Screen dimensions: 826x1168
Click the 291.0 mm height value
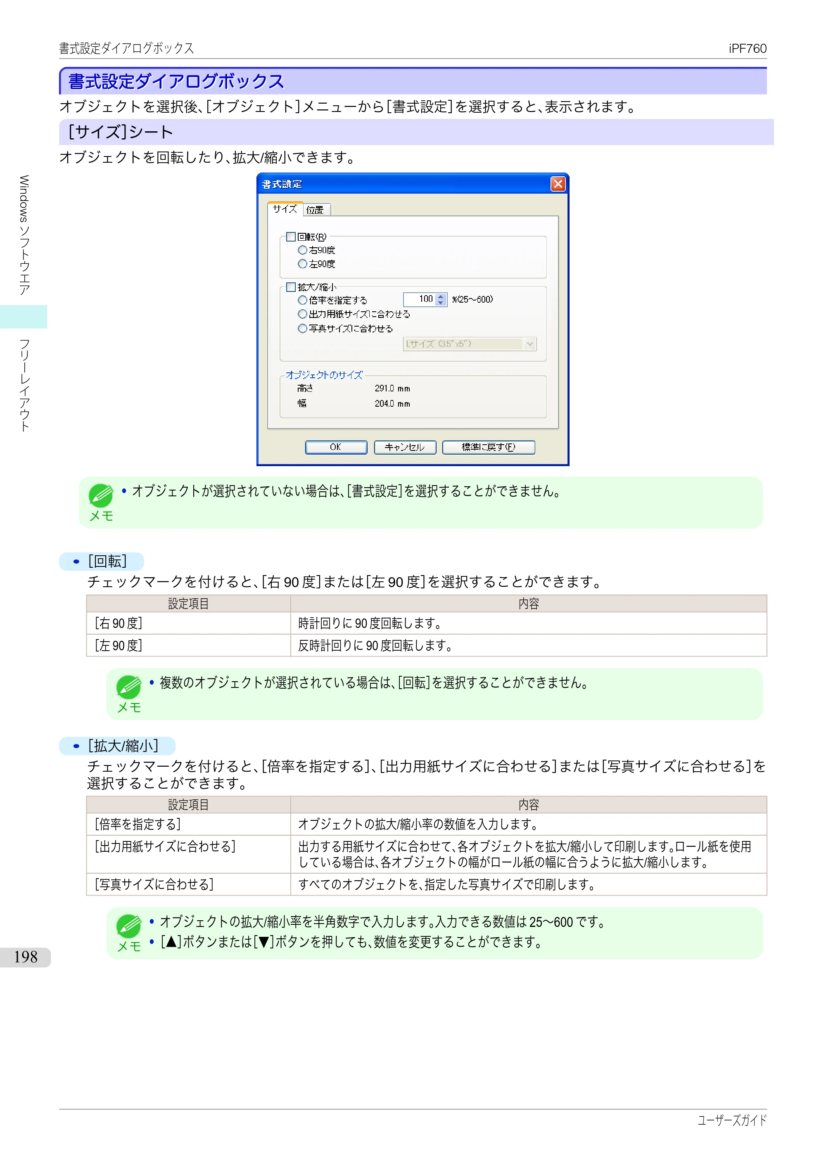392,388
